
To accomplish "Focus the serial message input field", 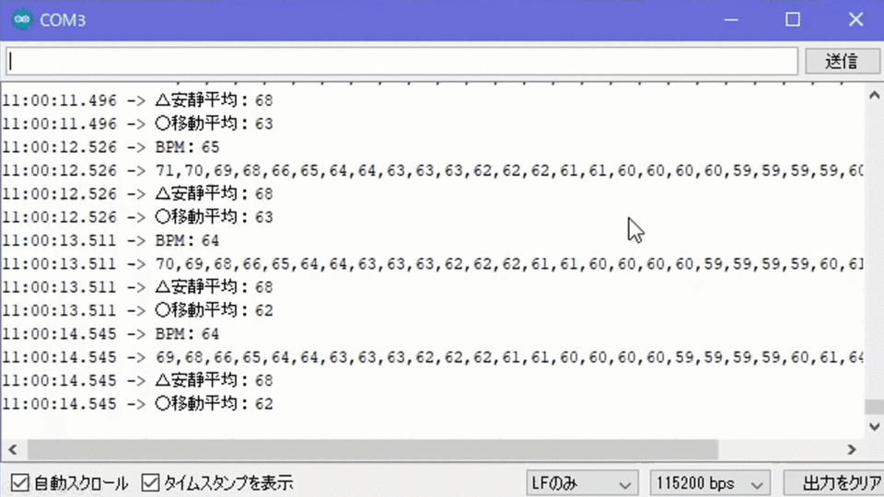I will click(x=402, y=61).
